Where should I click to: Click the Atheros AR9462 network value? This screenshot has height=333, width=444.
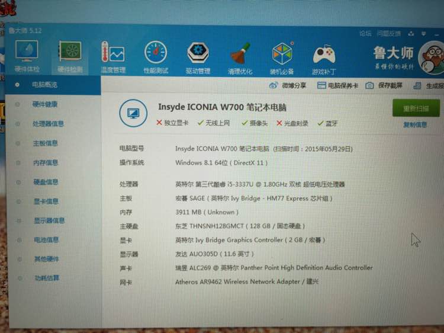pos(247,281)
